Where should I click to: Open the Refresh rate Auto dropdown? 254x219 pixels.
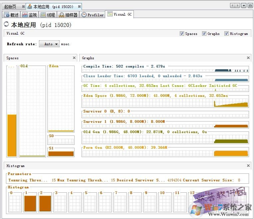pos(49,44)
